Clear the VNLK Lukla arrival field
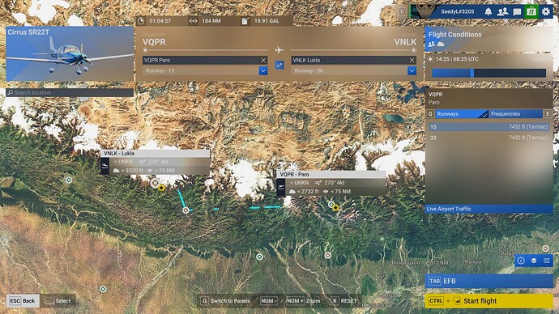Image resolution: width=559 pixels, height=314 pixels. (412, 60)
